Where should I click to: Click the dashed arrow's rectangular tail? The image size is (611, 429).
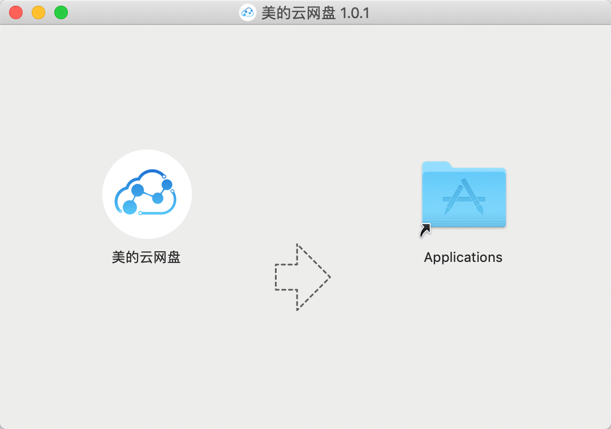pyautogui.click(x=286, y=277)
